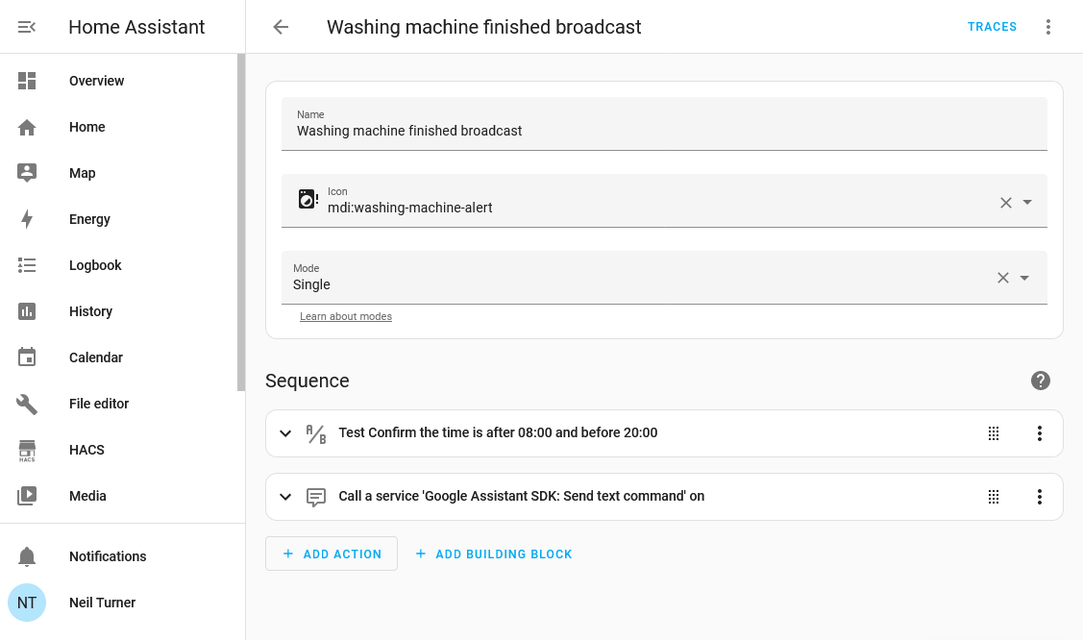Collapse the sidebar using the toggle
This screenshot has width=1083, height=640.
pos(27,27)
